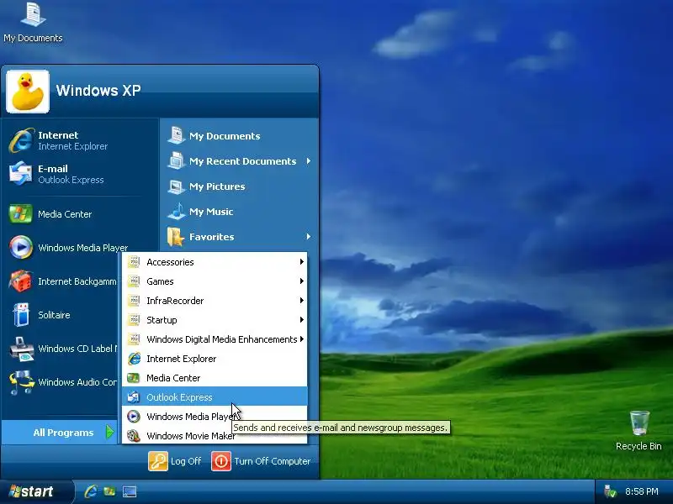This screenshot has height=504, width=673.
Task: Launch Internet Explorer from All Programs list
Action: point(215,359)
